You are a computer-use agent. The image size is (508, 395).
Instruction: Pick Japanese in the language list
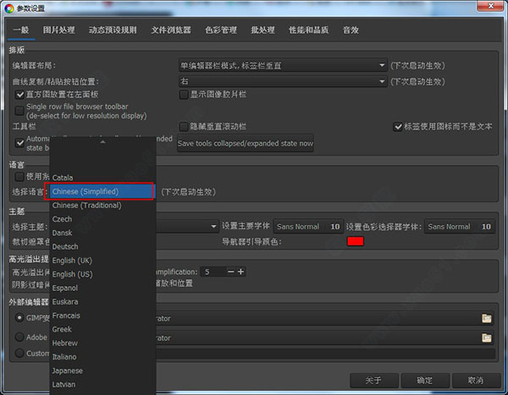tap(68, 370)
